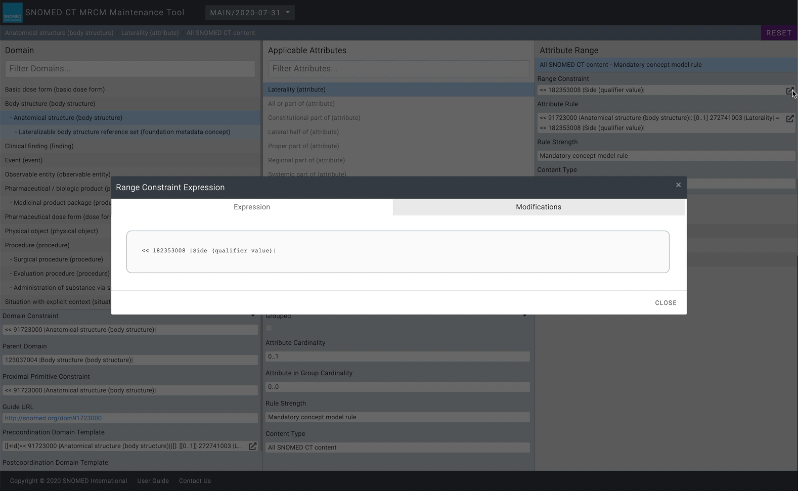This screenshot has height=491, width=798.
Task: Click the Attribute Cardinality 0..1 field
Action: pos(397,356)
